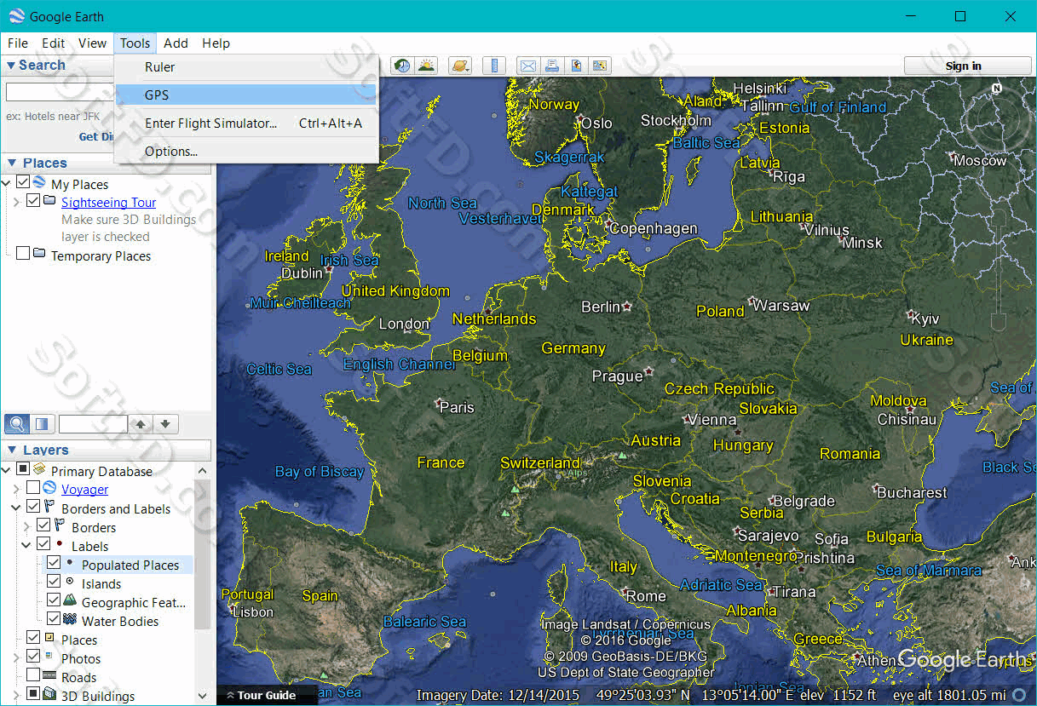Click the Layers panel scrollbar thumb
1037x706 pixels.
[x=203, y=553]
